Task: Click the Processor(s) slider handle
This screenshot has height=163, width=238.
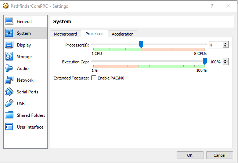Action: click(141, 44)
